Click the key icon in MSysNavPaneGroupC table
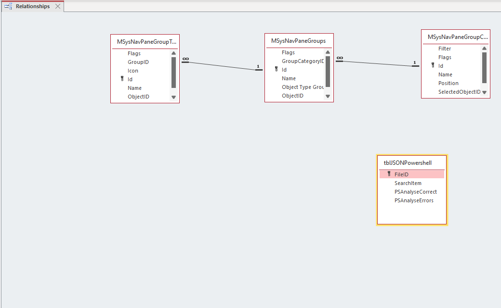Image resolution: width=501 pixels, height=308 pixels. pyautogui.click(x=433, y=65)
